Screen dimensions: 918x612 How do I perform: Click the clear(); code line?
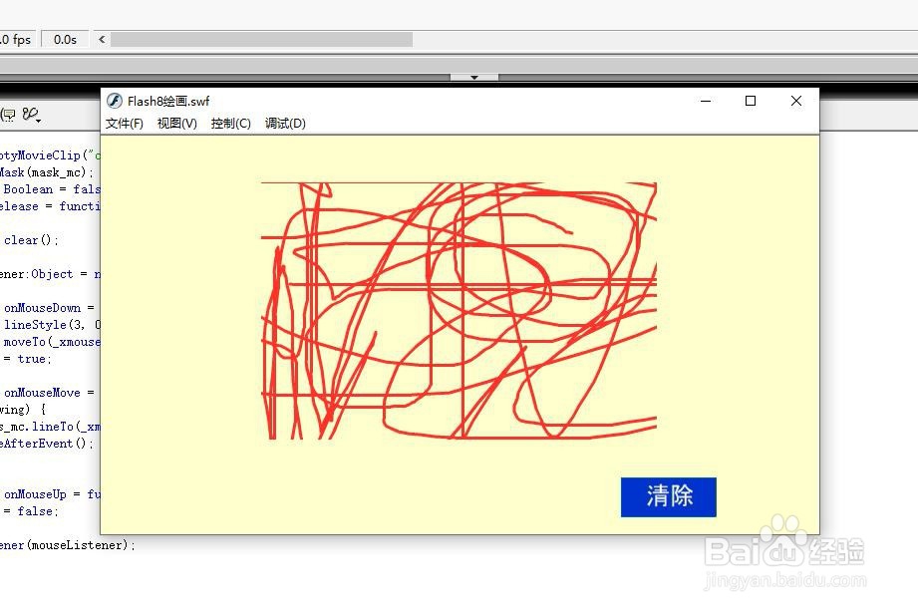coord(31,240)
